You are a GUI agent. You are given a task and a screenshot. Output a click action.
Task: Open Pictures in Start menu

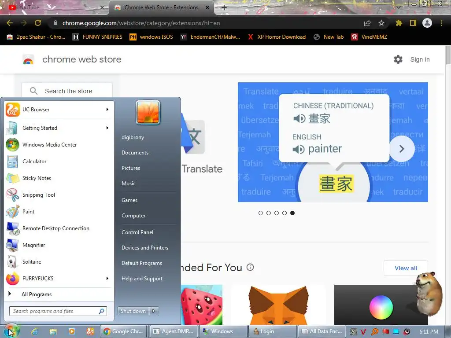point(130,168)
